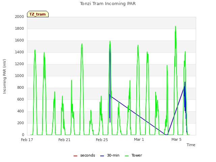Viewport: 216px width, 162px height.
Task: Toggle the seconds series in legend
Action: point(84,155)
